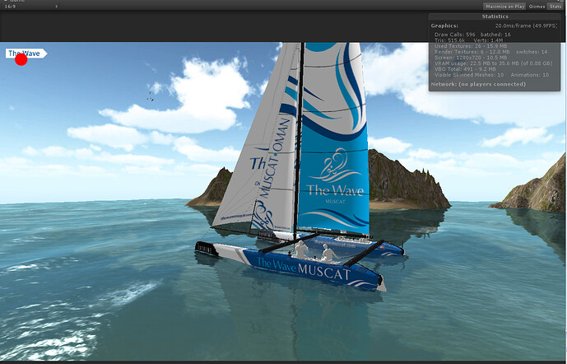Click "The Wave" flag label in game view
Viewport: 567px width, 364px height.
[26, 54]
